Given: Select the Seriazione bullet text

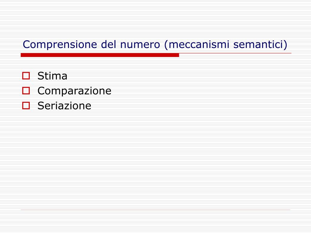Looking at the screenshot, I should [64, 106].
